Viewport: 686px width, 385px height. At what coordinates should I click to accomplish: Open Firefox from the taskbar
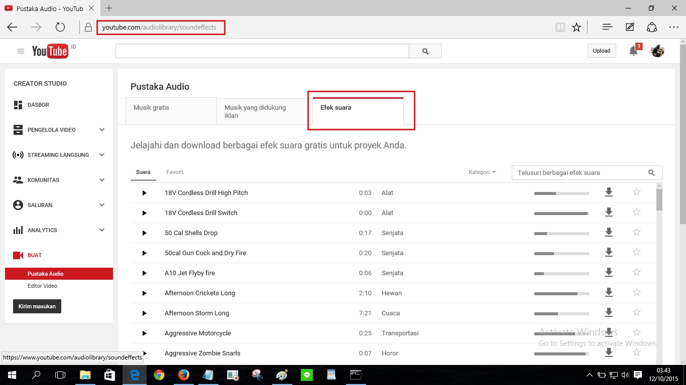(x=183, y=374)
